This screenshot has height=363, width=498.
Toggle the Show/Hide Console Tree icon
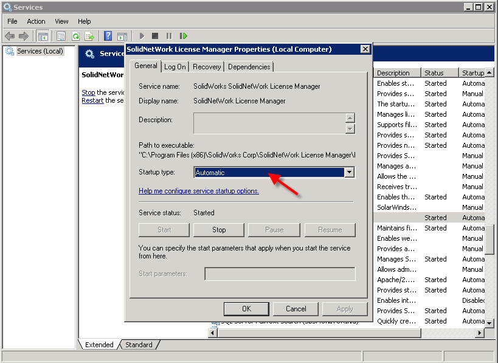(x=43, y=36)
